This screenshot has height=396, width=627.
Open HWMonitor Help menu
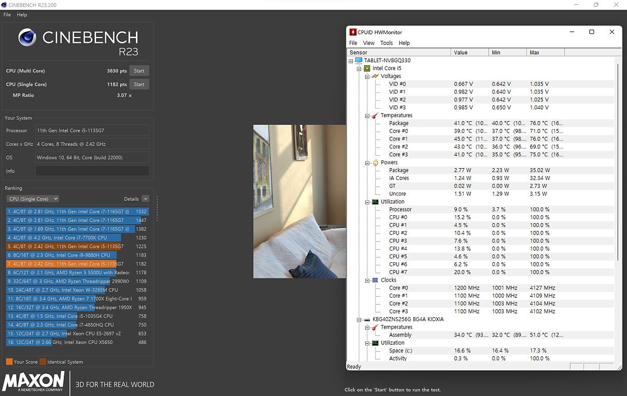click(404, 43)
